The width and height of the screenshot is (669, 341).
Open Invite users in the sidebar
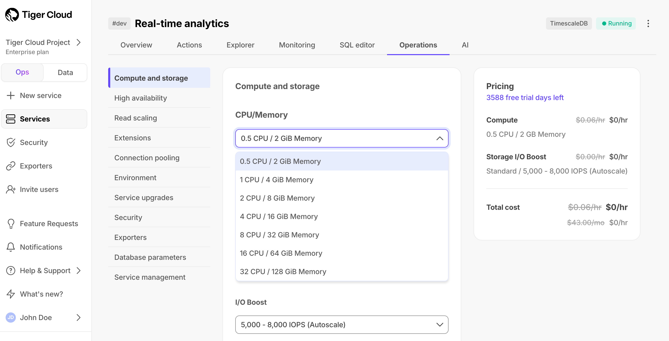coord(44,189)
